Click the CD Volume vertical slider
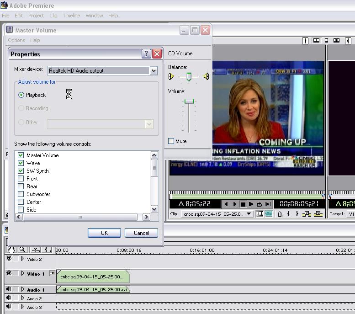 (189, 101)
